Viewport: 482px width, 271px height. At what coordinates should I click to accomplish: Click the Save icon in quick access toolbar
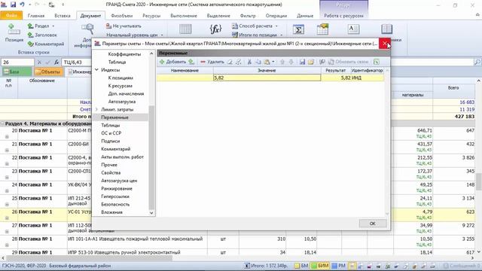click(x=14, y=5)
